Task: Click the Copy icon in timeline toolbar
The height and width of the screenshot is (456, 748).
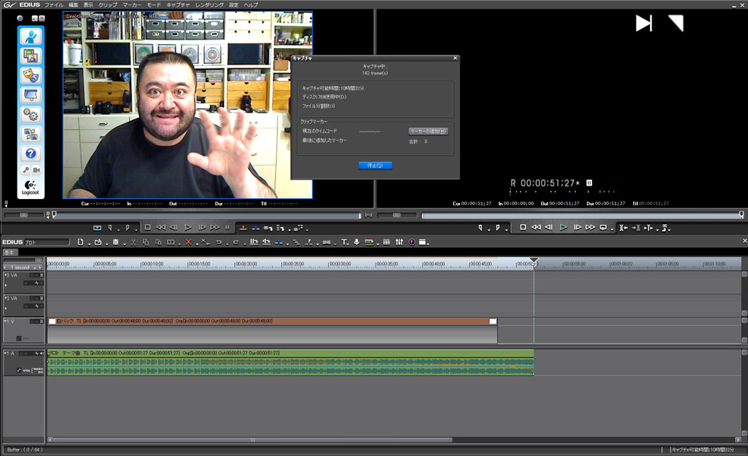Action: tap(146, 242)
